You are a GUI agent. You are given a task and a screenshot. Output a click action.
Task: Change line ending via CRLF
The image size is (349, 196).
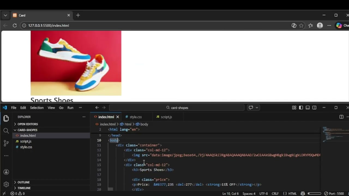click(x=275, y=194)
